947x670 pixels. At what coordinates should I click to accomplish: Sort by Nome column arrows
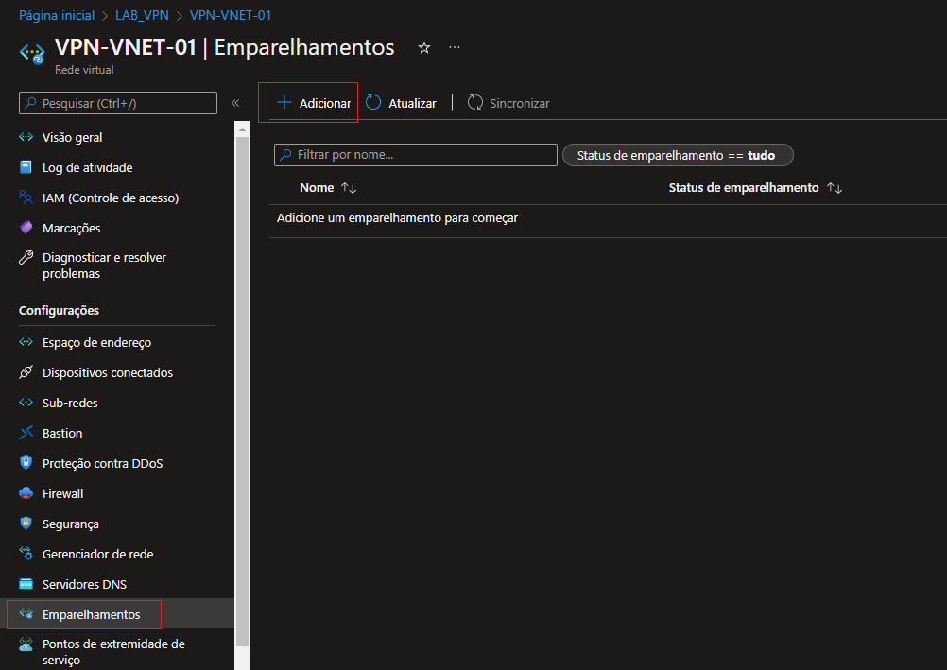tap(349, 188)
